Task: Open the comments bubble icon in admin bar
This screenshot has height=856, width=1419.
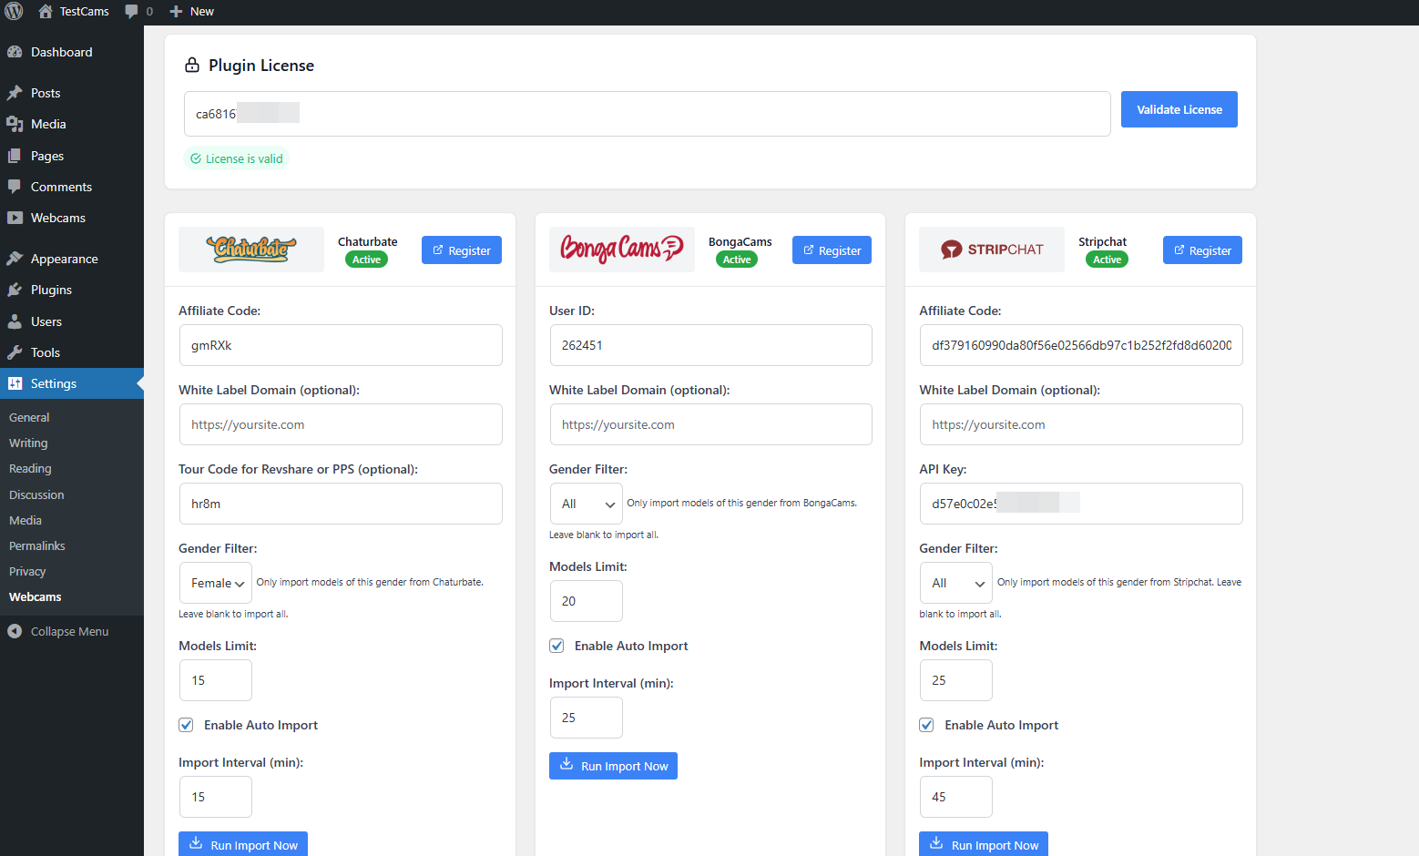Action: tap(132, 11)
